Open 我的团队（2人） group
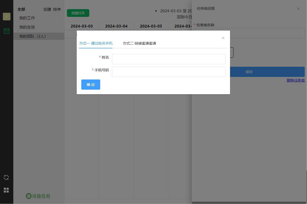This screenshot has height=204, width=307. coord(32,36)
